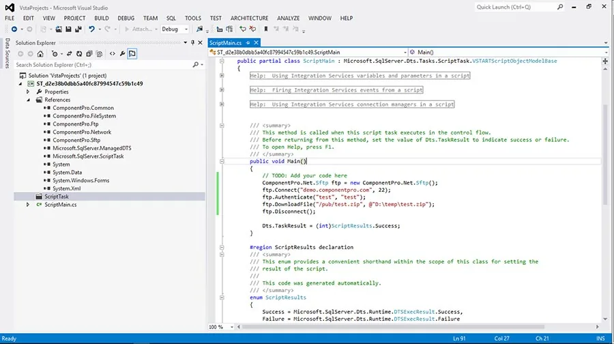Toggle Preview Selected Items in Solution Explorer

click(x=132, y=54)
